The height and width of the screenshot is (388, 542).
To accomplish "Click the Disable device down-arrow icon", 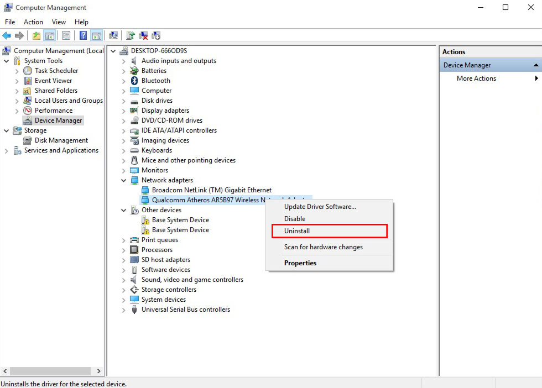I will (x=156, y=35).
